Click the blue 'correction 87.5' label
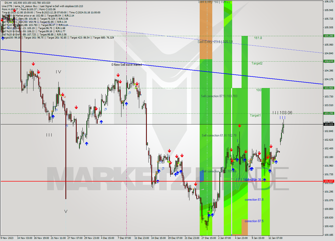335x241 pixels. point(254,221)
